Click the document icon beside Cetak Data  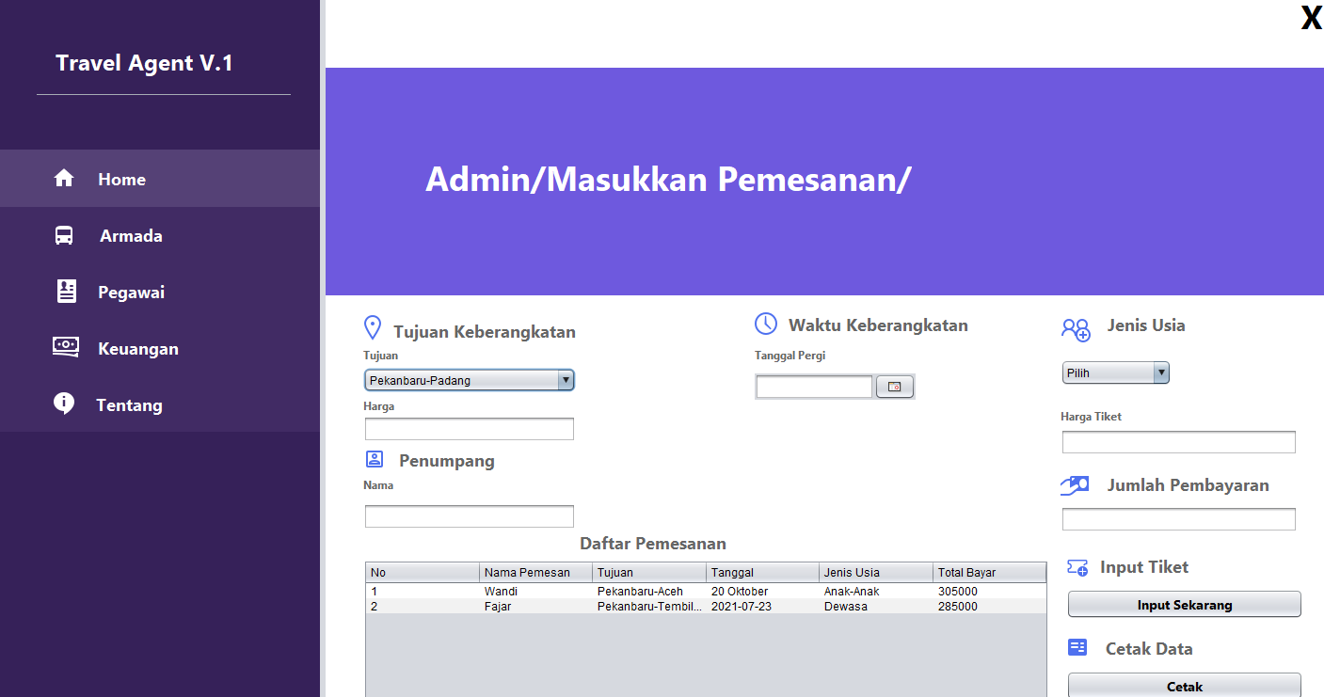click(1077, 647)
